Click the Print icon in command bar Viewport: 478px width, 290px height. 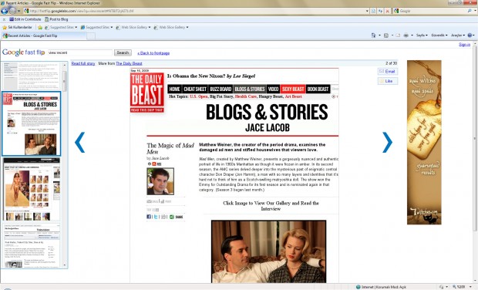[406, 35]
